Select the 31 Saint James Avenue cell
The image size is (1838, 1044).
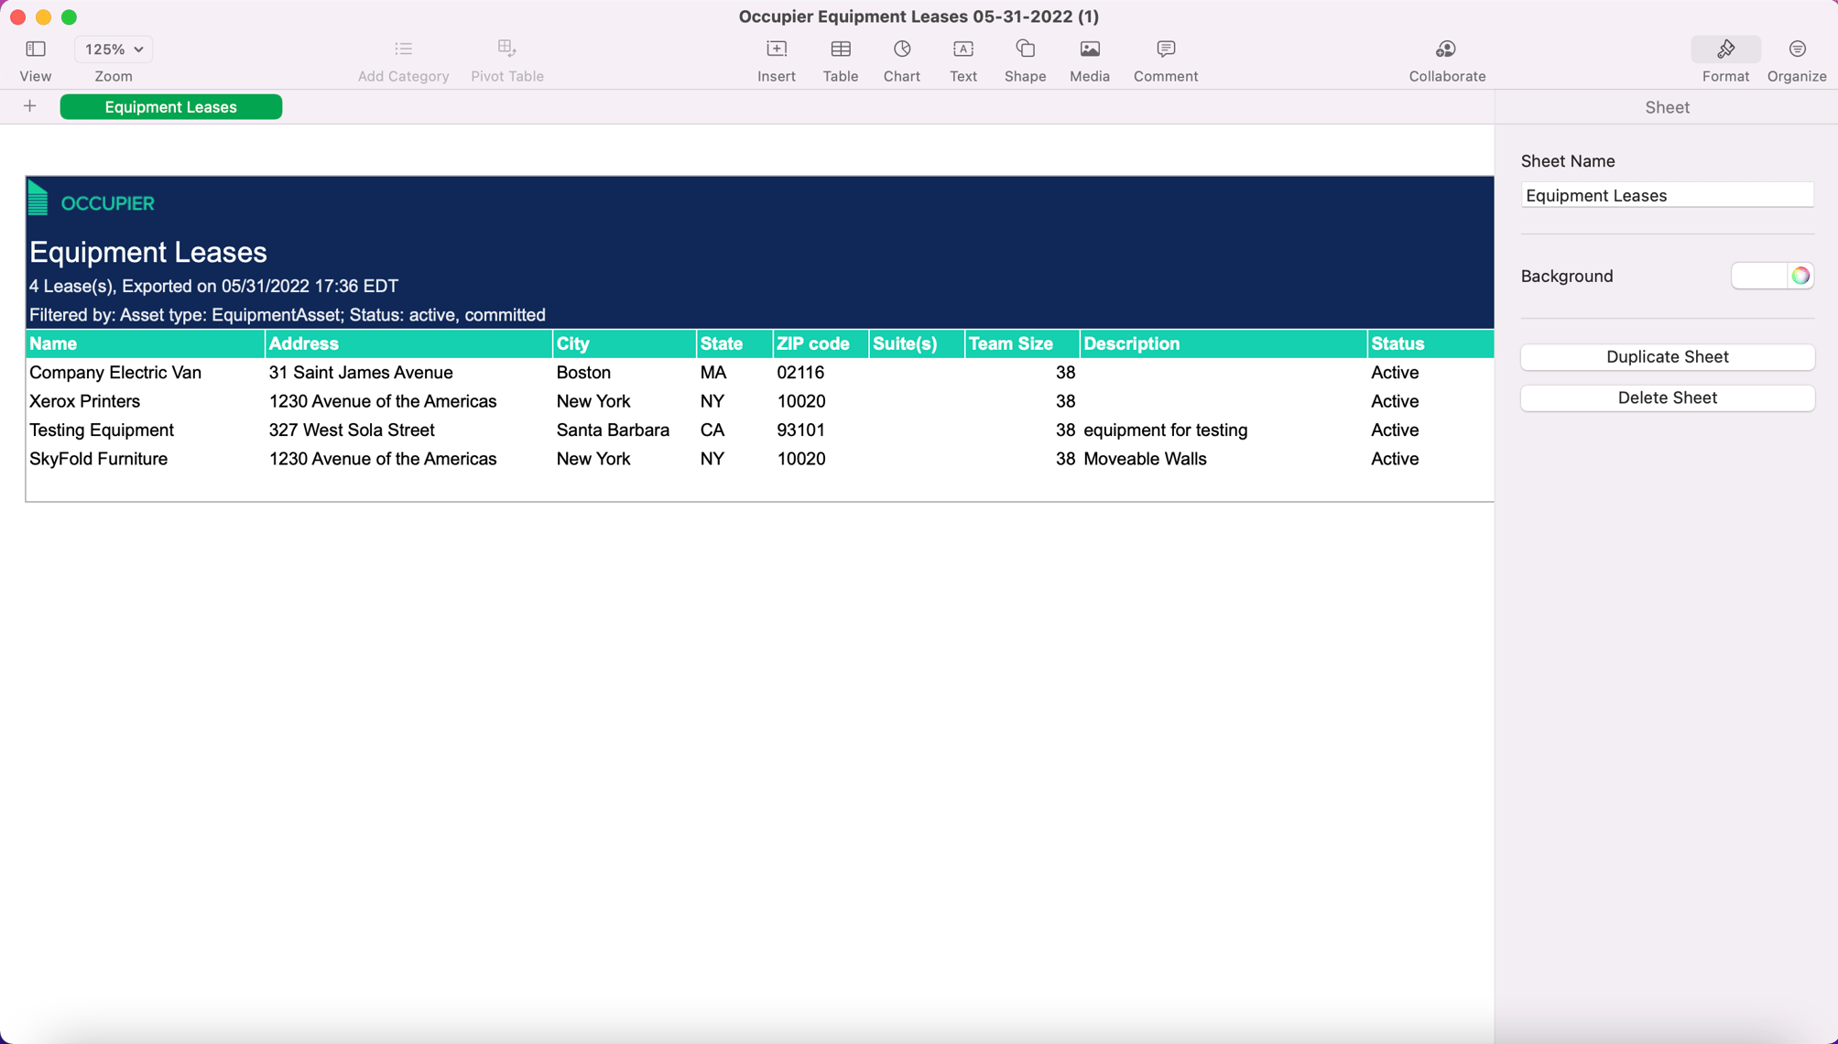pos(408,373)
